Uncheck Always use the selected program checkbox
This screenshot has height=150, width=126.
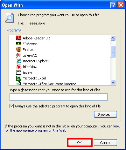11,106
